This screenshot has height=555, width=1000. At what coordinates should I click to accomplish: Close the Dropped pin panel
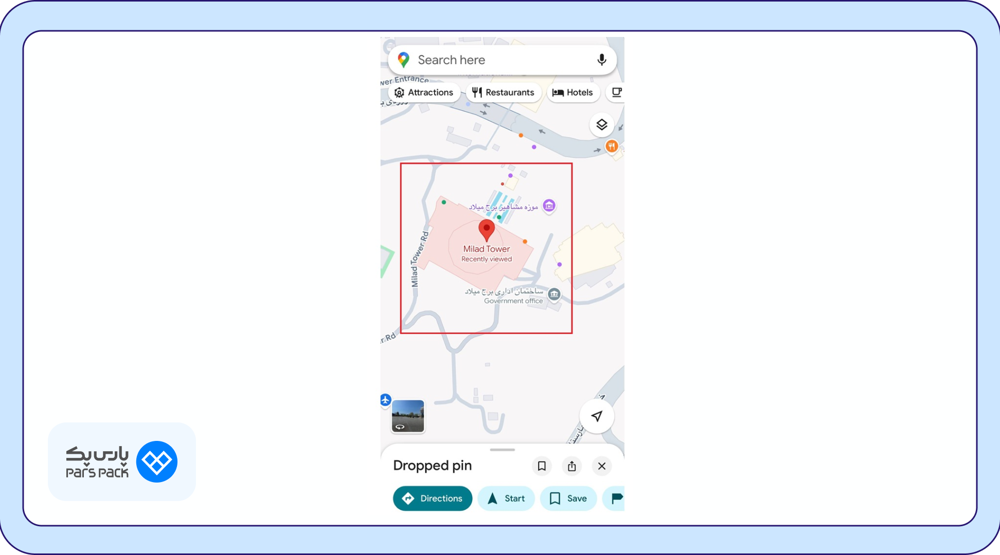click(602, 466)
